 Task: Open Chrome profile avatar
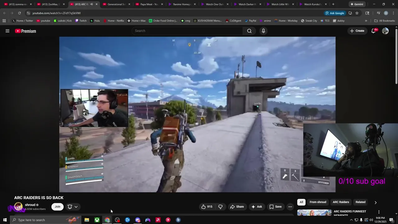tap(386, 13)
